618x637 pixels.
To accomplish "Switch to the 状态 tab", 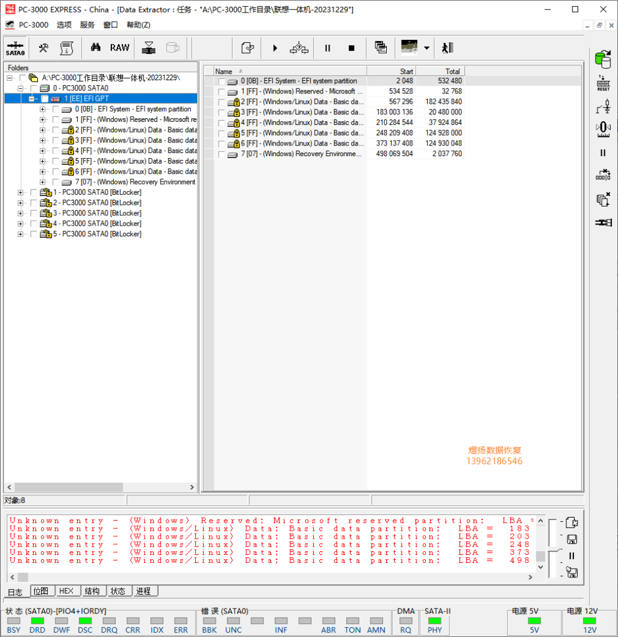I will pyautogui.click(x=118, y=591).
